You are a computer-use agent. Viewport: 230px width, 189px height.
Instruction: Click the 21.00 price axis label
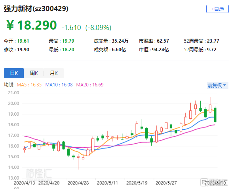(13, 93)
